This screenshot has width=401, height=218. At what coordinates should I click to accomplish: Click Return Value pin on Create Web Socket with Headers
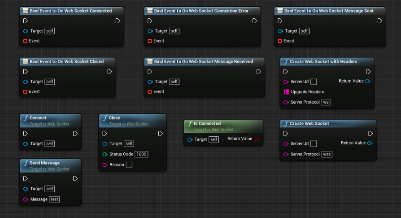pyautogui.click(x=368, y=81)
